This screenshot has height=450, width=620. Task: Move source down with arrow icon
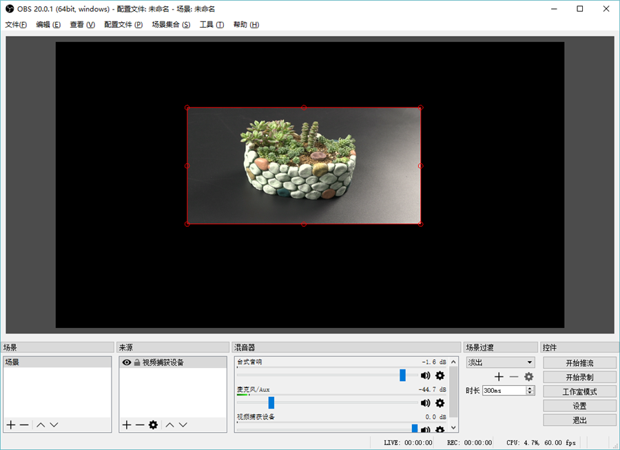(183, 425)
